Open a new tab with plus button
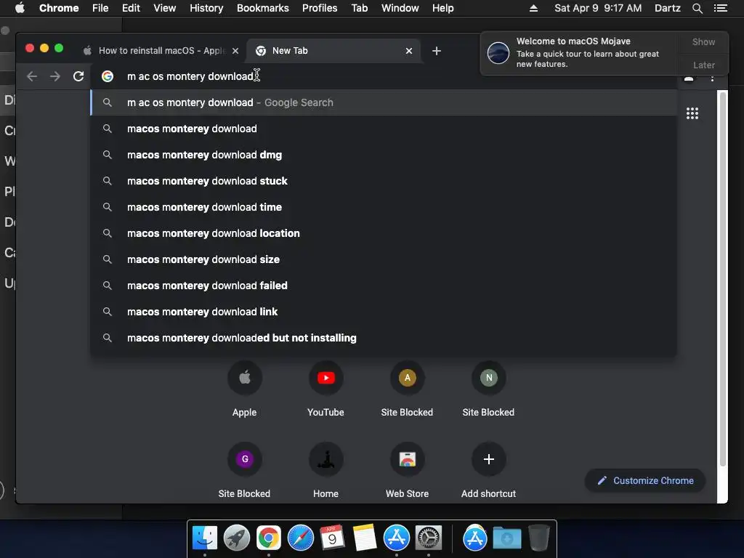This screenshot has width=744, height=558. (x=437, y=51)
